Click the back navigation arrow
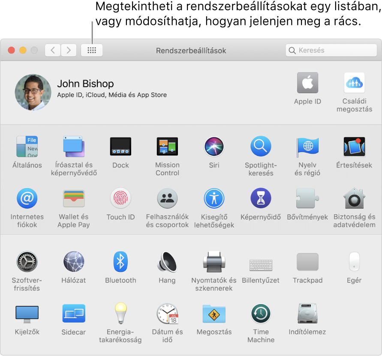Screen dimensions: 382x356 53,50
